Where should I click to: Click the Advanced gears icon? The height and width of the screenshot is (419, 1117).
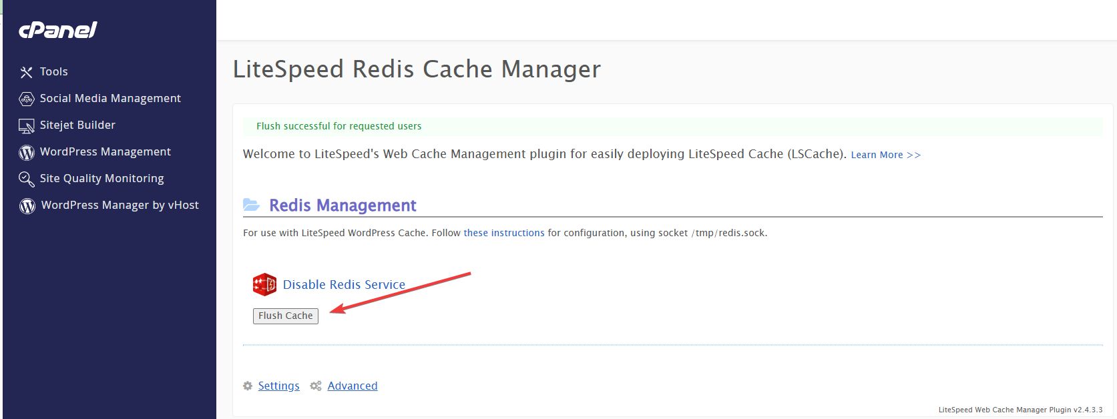[316, 386]
